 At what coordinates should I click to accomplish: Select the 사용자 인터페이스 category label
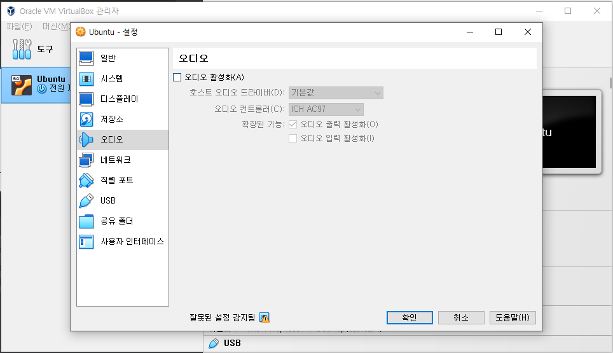pos(132,242)
